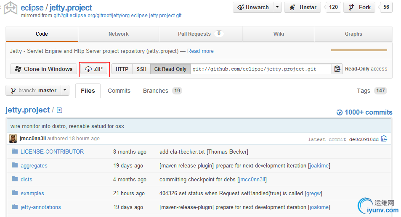Open the jetty-annotations folder

[x=41, y=207]
